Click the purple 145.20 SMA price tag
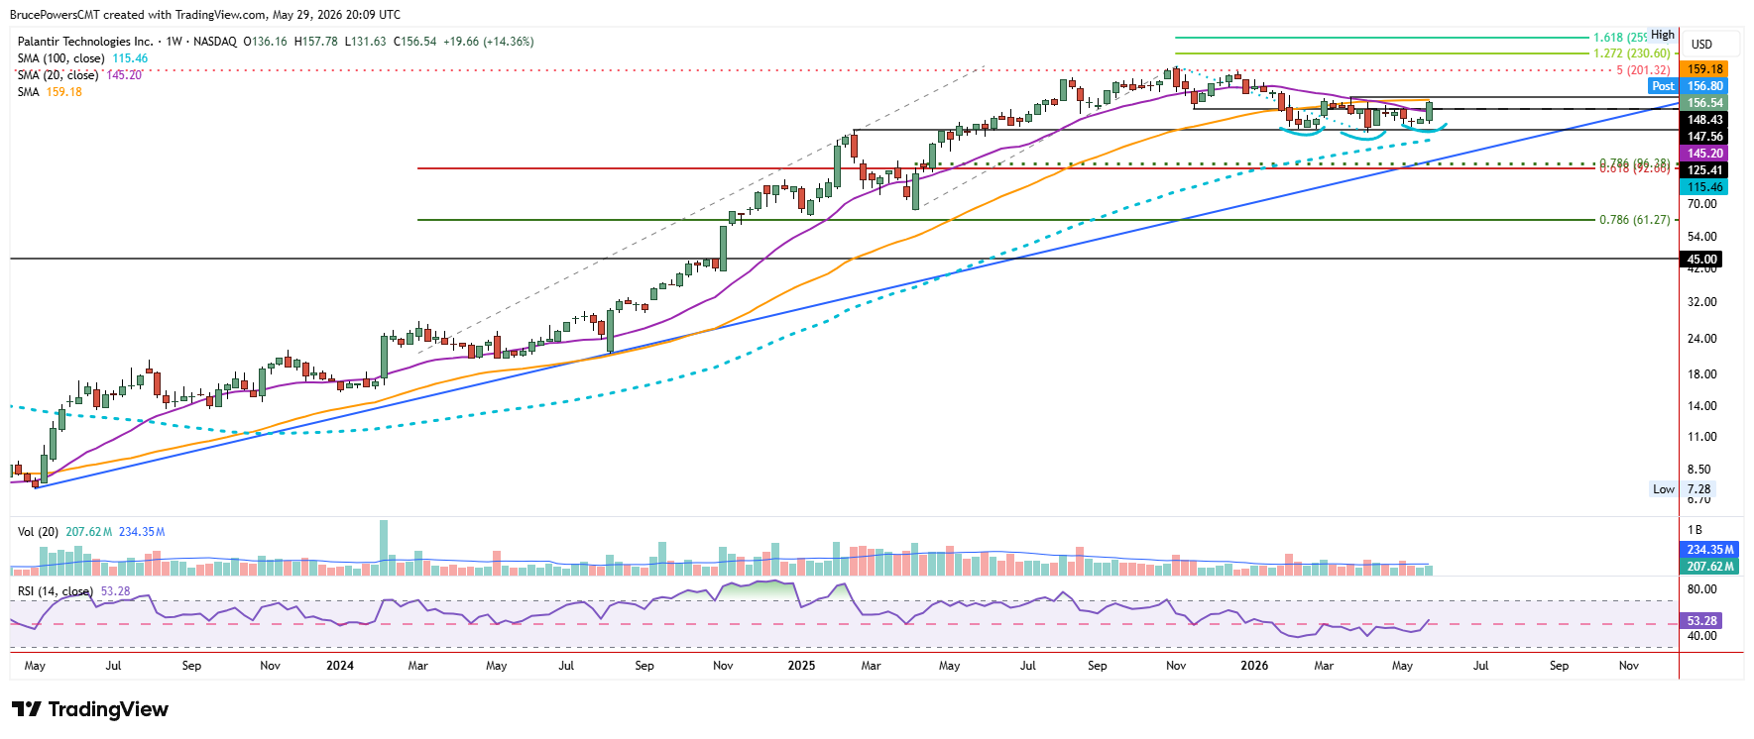 coord(1704,154)
